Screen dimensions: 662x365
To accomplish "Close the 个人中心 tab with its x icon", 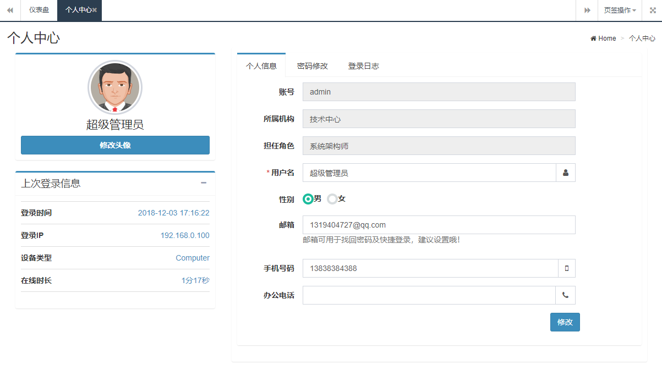I will pos(95,10).
